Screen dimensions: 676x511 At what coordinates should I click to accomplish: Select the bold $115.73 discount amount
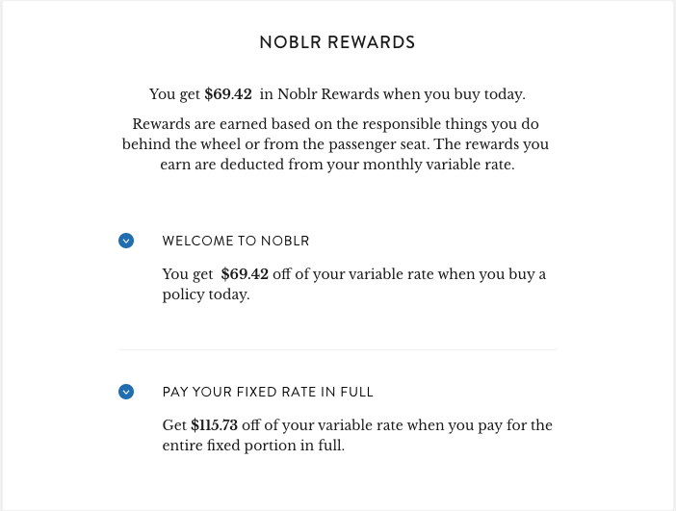coord(214,425)
